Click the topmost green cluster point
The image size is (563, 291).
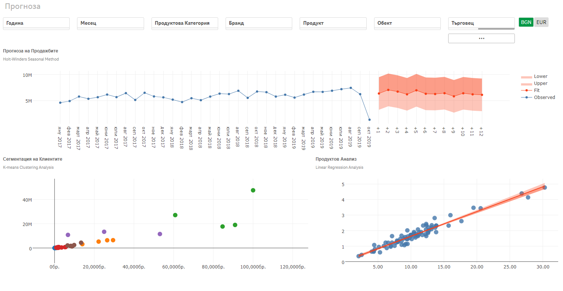click(253, 191)
